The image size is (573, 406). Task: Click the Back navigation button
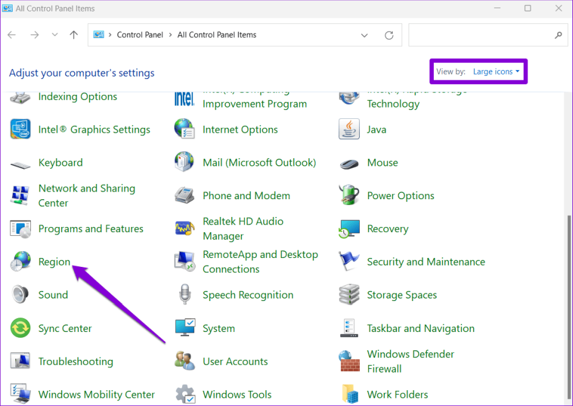11,35
